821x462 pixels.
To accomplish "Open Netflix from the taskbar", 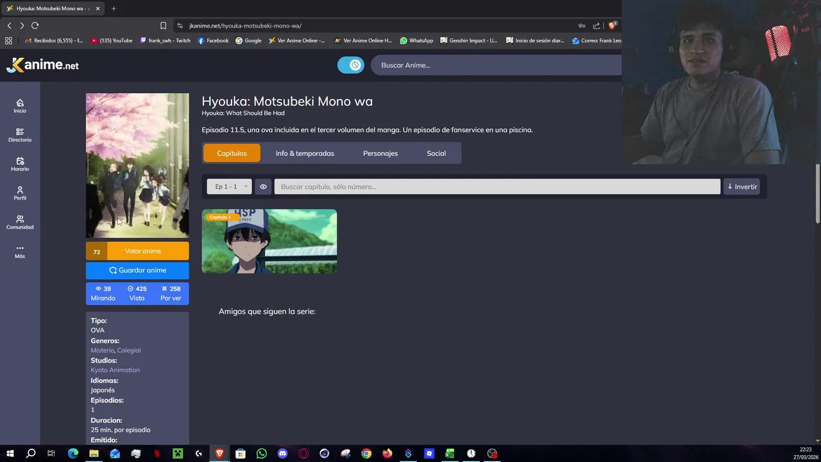I will 157,454.
